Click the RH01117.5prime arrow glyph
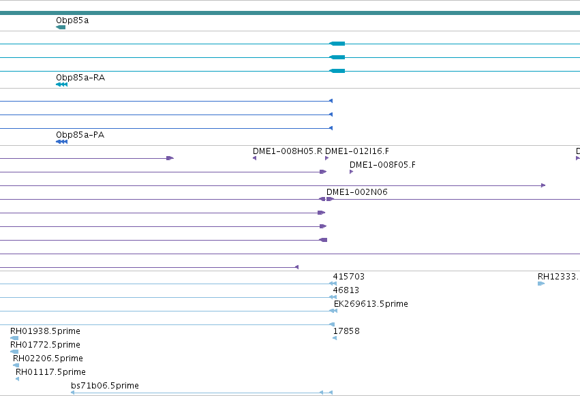Viewport: 580px width, 396px height. coord(18,380)
